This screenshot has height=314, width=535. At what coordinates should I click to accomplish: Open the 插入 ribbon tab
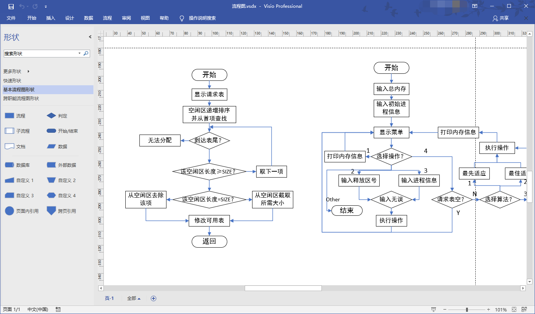pyautogui.click(x=51, y=18)
